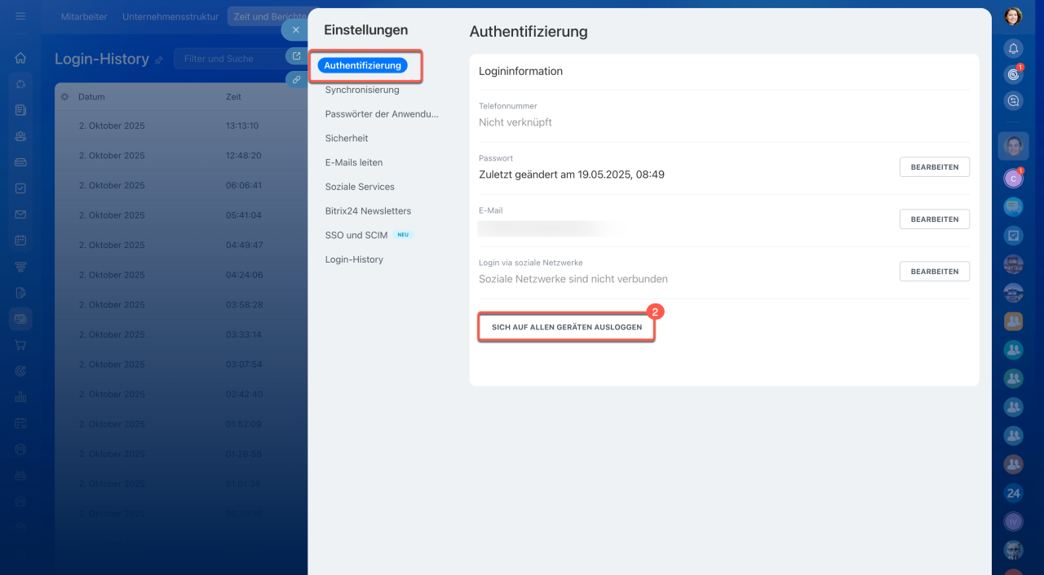Pin the Login-History page

(159, 60)
